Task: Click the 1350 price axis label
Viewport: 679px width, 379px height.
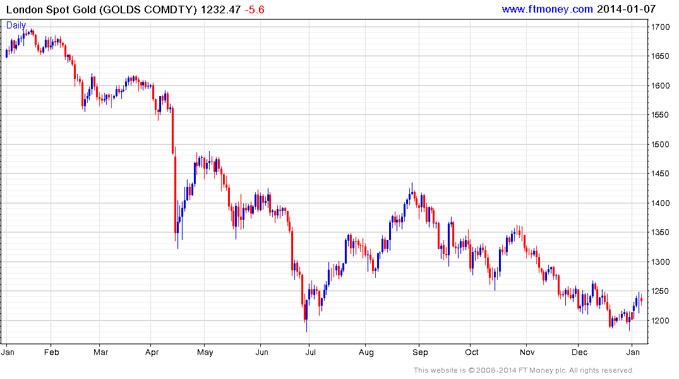Action: click(661, 232)
